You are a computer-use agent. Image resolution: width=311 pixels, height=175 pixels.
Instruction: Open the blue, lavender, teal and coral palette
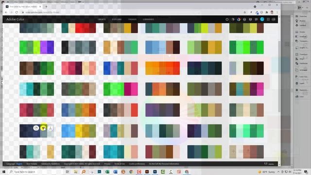click(121, 68)
